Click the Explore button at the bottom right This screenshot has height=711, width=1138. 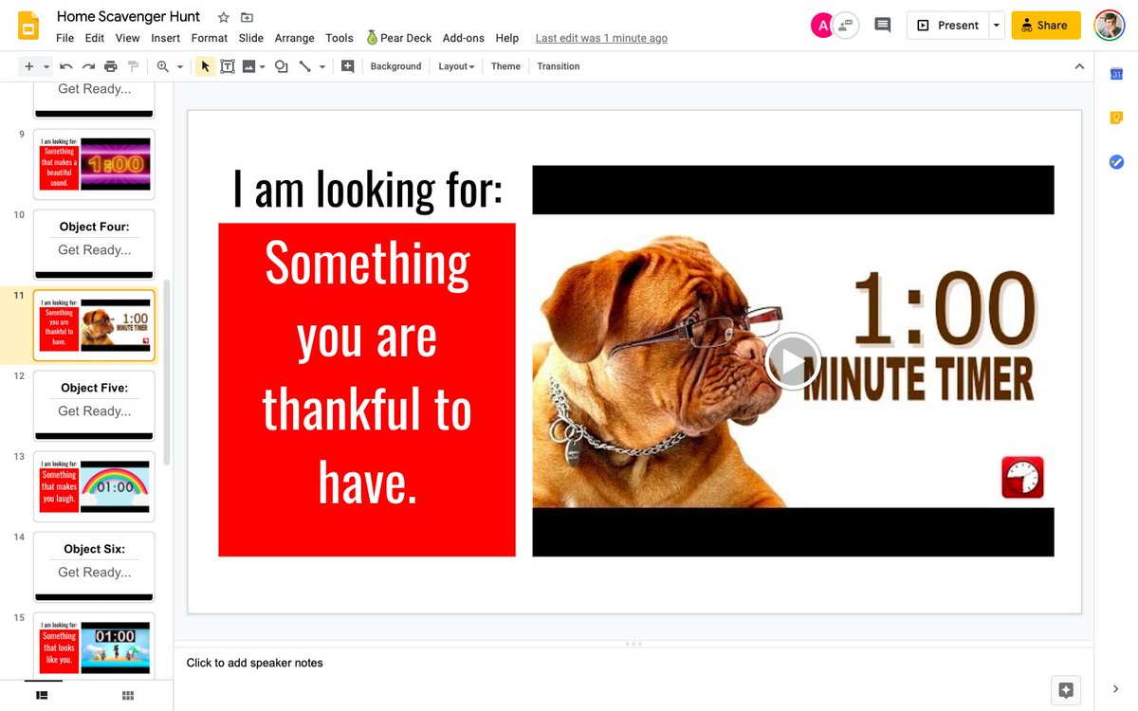(x=1066, y=690)
